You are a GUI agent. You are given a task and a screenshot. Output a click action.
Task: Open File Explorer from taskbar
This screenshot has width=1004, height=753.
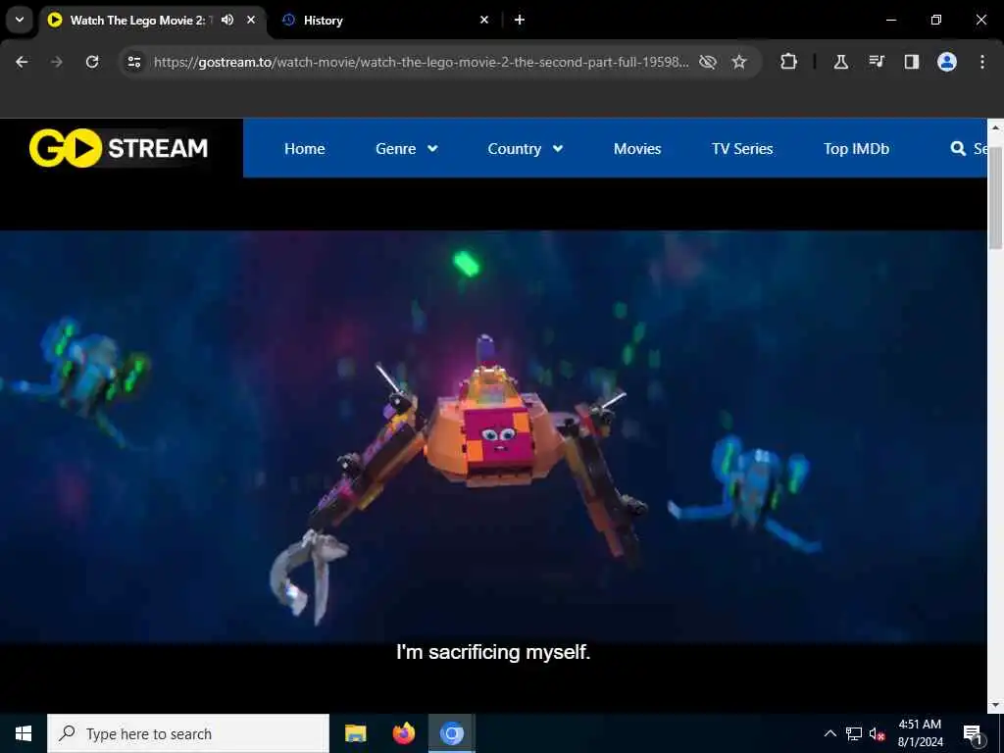click(x=355, y=733)
